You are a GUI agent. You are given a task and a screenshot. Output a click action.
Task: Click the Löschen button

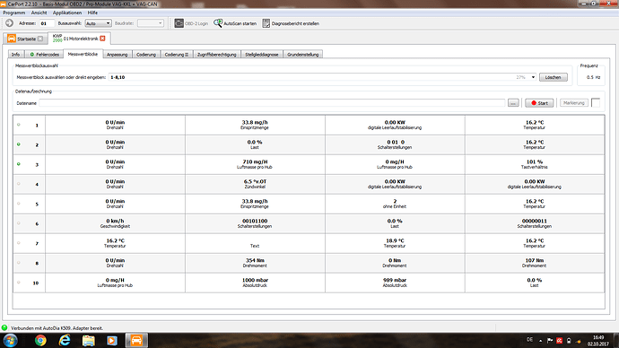click(x=554, y=77)
